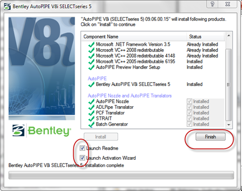Screen dimensions: 242x191
Task: Toggle the PCF Translator installed checkbox
Action: tap(190, 112)
